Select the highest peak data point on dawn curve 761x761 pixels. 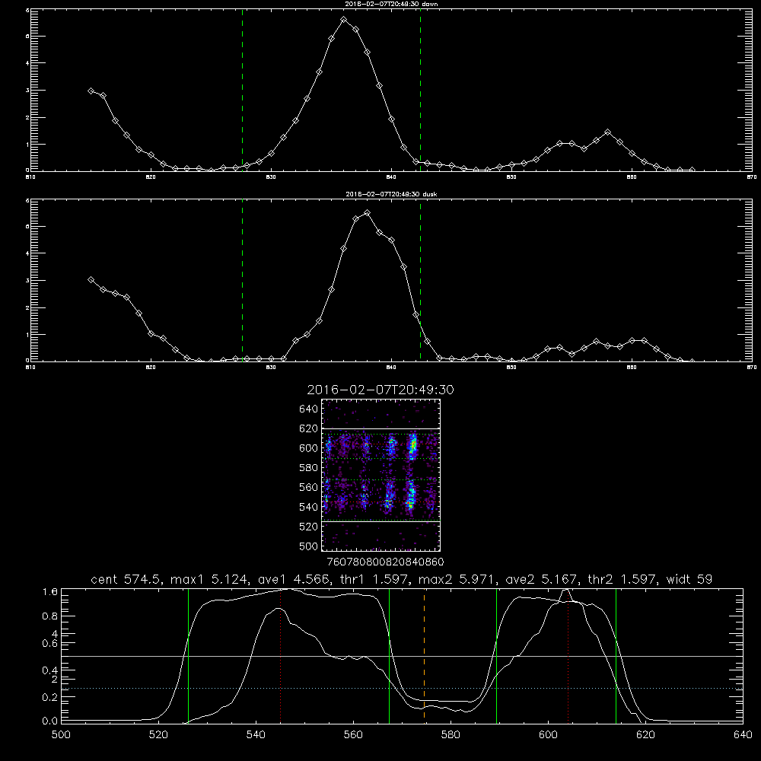(x=344, y=20)
